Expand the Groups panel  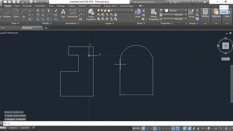[x=194, y=23]
